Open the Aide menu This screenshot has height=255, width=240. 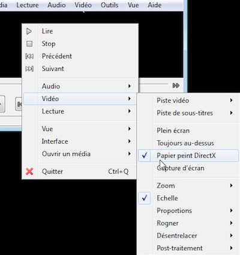154,5
